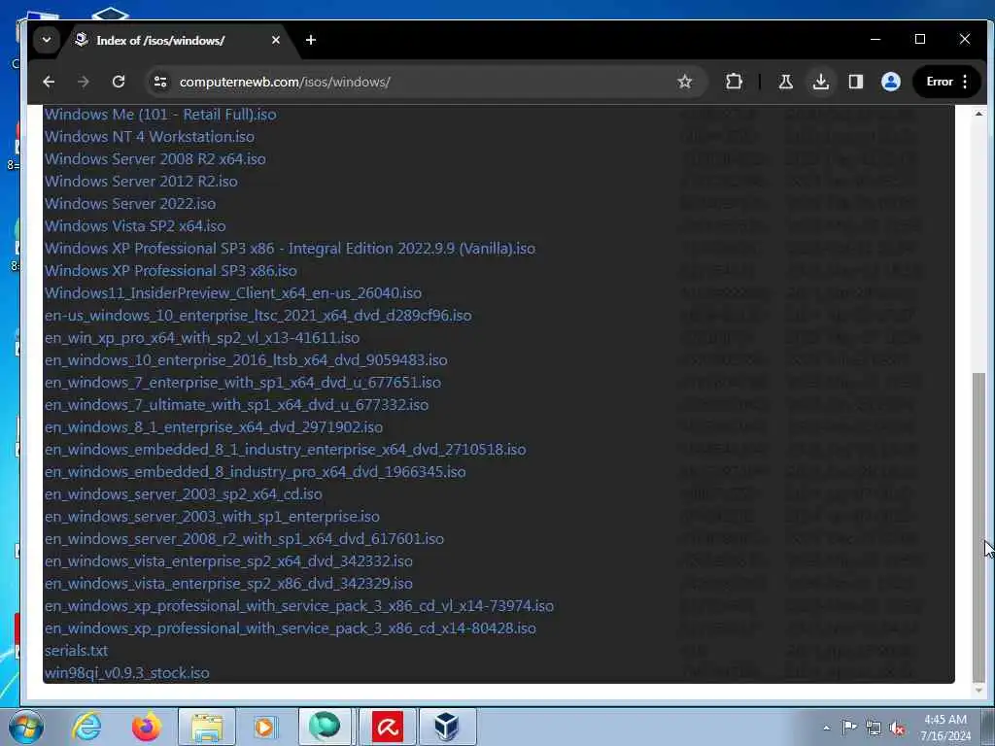Open the network status tray icon
This screenshot has height=746, width=995.
coord(874,728)
